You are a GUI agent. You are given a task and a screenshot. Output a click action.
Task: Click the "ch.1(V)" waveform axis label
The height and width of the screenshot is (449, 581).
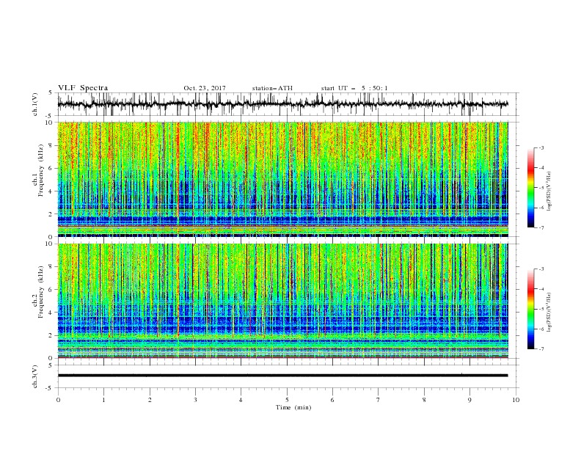coord(35,104)
